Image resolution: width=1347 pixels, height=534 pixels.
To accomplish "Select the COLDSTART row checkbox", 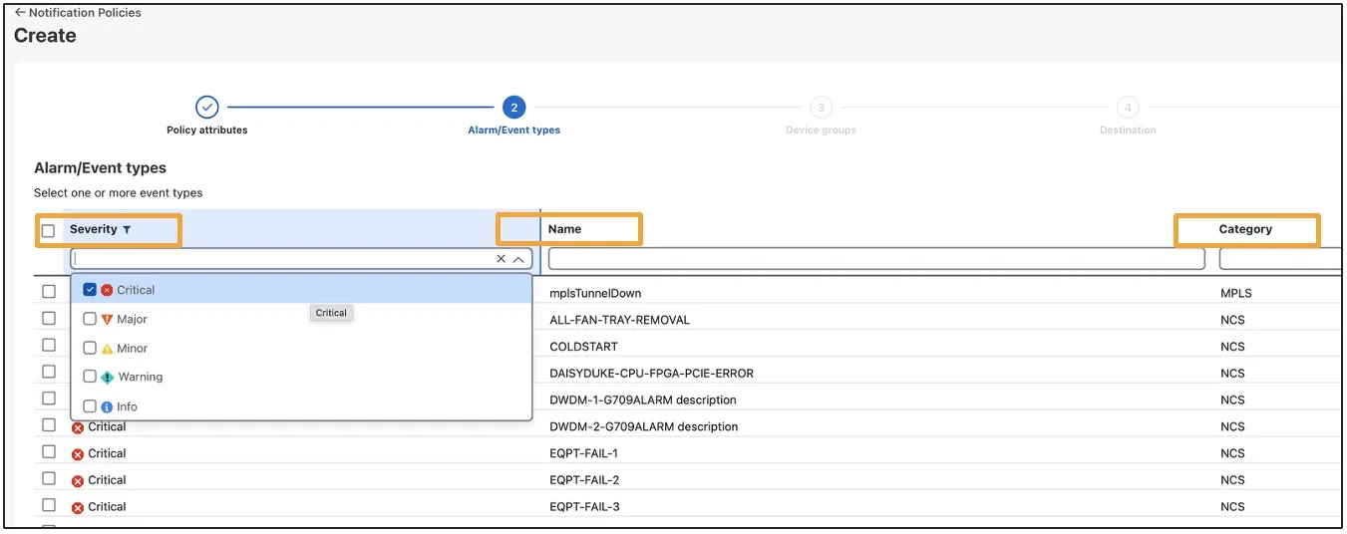I will click(x=49, y=345).
